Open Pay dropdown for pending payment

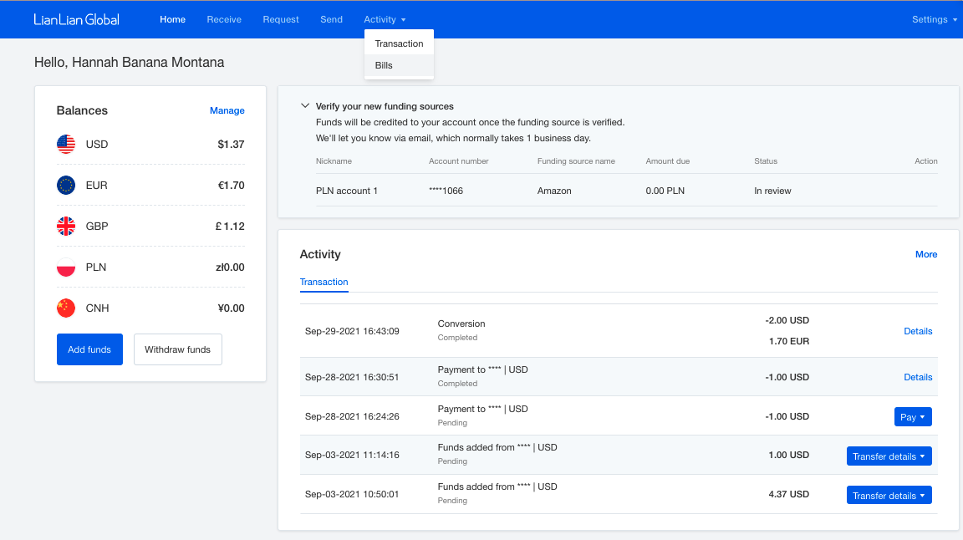[x=913, y=416]
